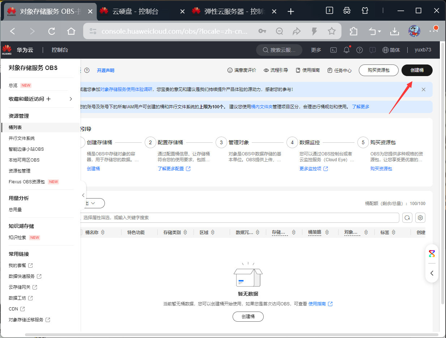446x338 pixels.
Task: Open 对象存储迁移服务 external link
Action: point(29,320)
